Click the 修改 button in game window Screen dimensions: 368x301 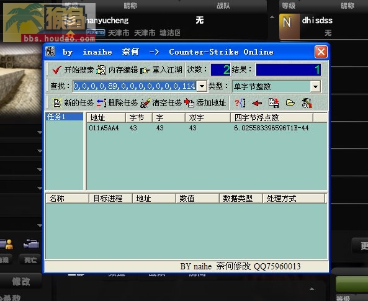pos(20,281)
